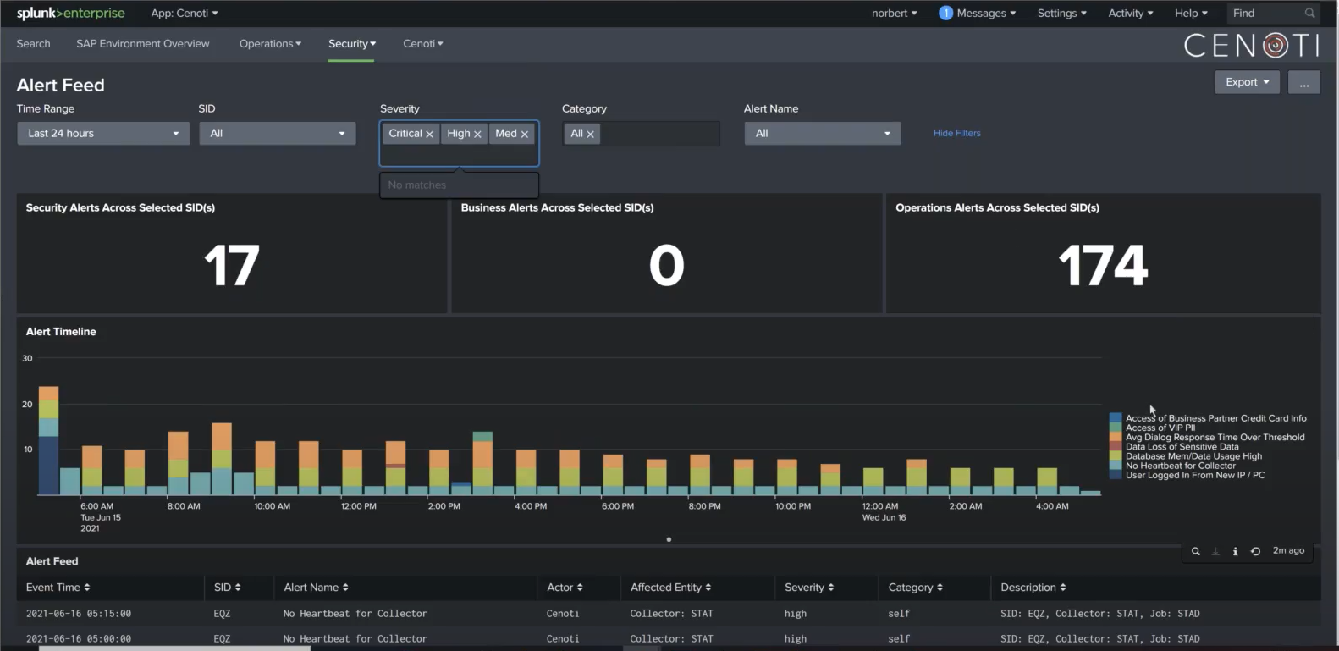The width and height of the screenshot is (1339, 651).
Task: Remove the High severity tag
Action: coord(477,134)
